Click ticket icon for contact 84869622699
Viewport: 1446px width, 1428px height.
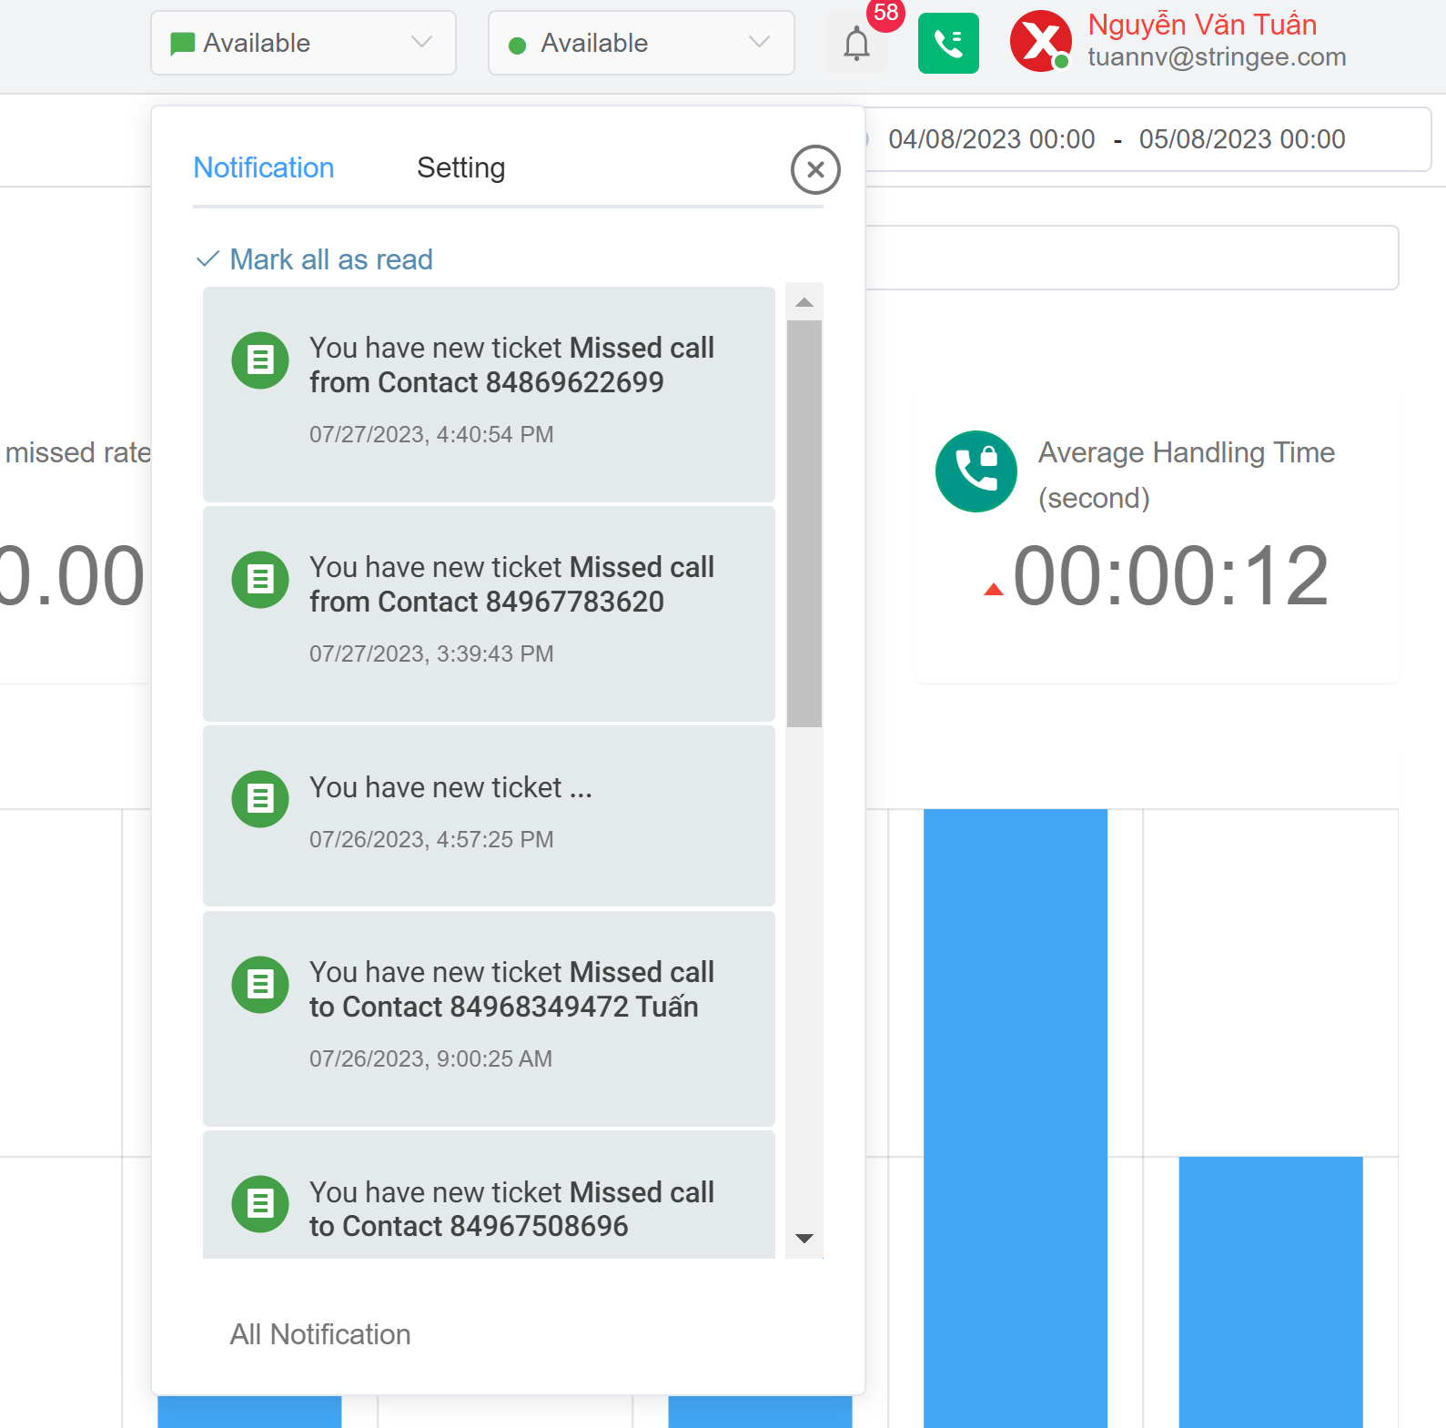click(x=260, y=360)
